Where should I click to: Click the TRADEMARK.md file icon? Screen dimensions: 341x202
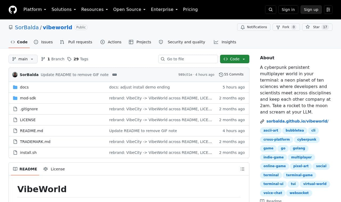[15, 142]
